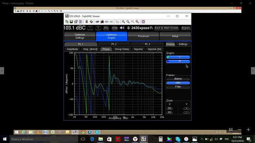Switch to the Settings panel tab
The image size is (255, 143).
pos(183,44)
